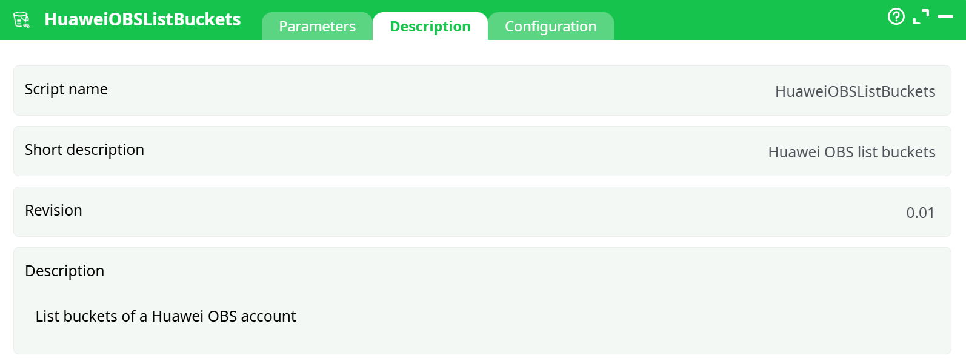Click the bucket script icon beside the title
The height and width of the screenshot is (361, 966).
21,19
